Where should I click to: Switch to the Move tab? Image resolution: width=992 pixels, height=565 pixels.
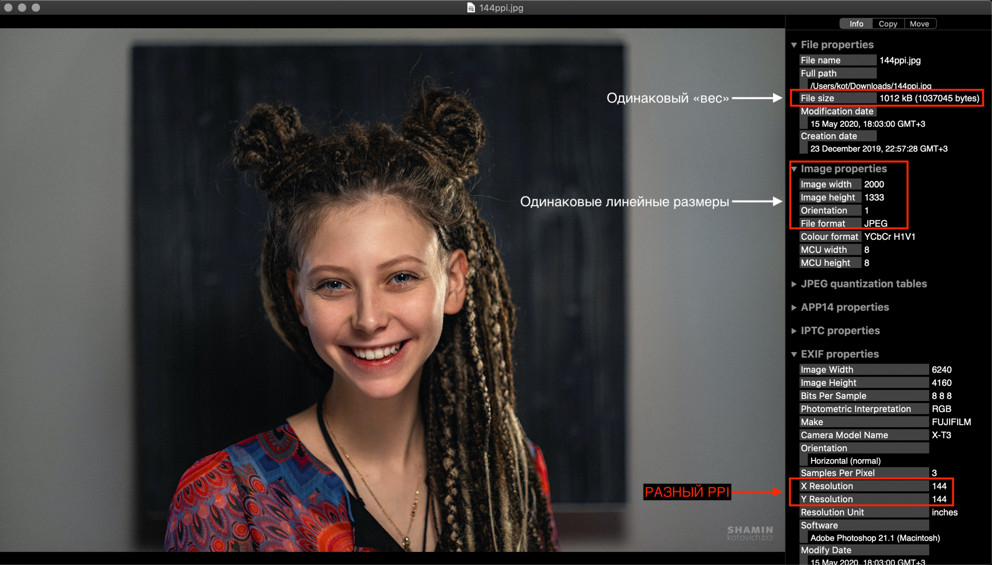click(919, 24)
